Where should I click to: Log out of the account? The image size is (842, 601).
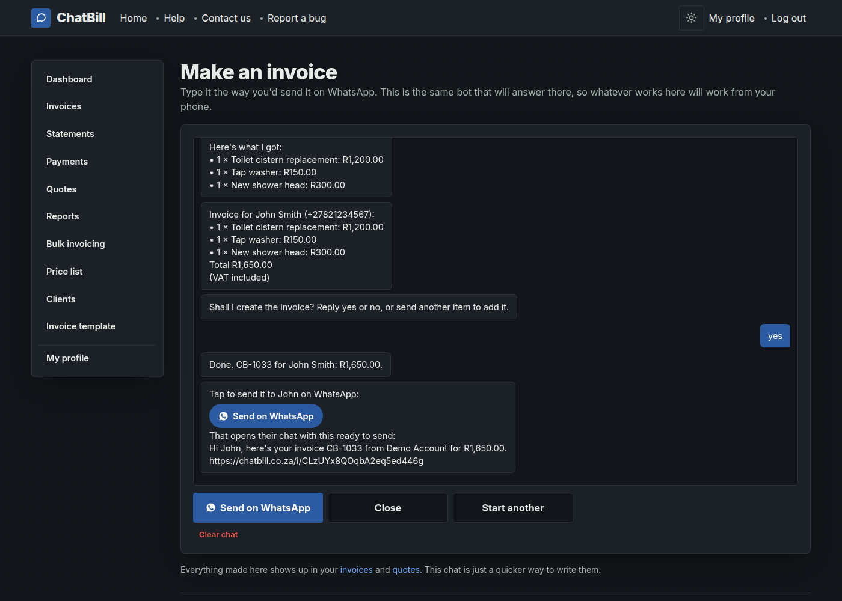point(788,18)
